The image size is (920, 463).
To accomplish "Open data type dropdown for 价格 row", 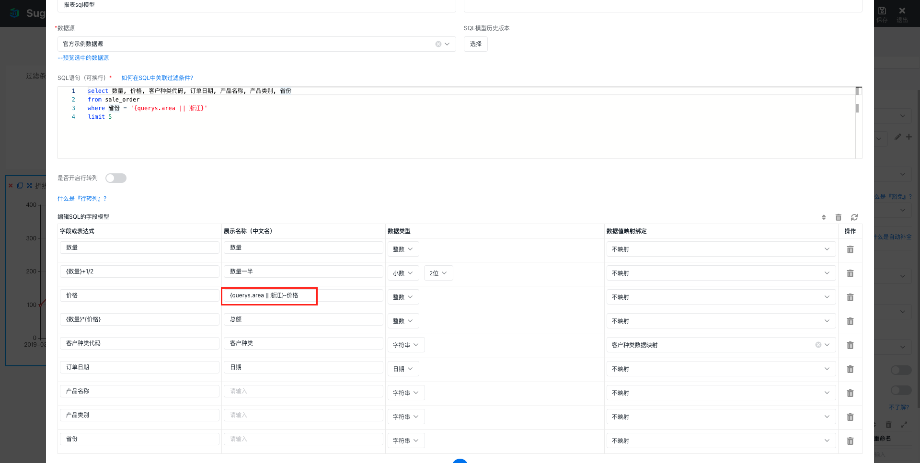I will click(403, 297).
